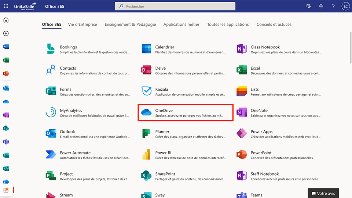Image resolution: width=352 pixels, height=198 pixels.
Task: Open the SharePoint app link
Action: [x=183, y=176]
